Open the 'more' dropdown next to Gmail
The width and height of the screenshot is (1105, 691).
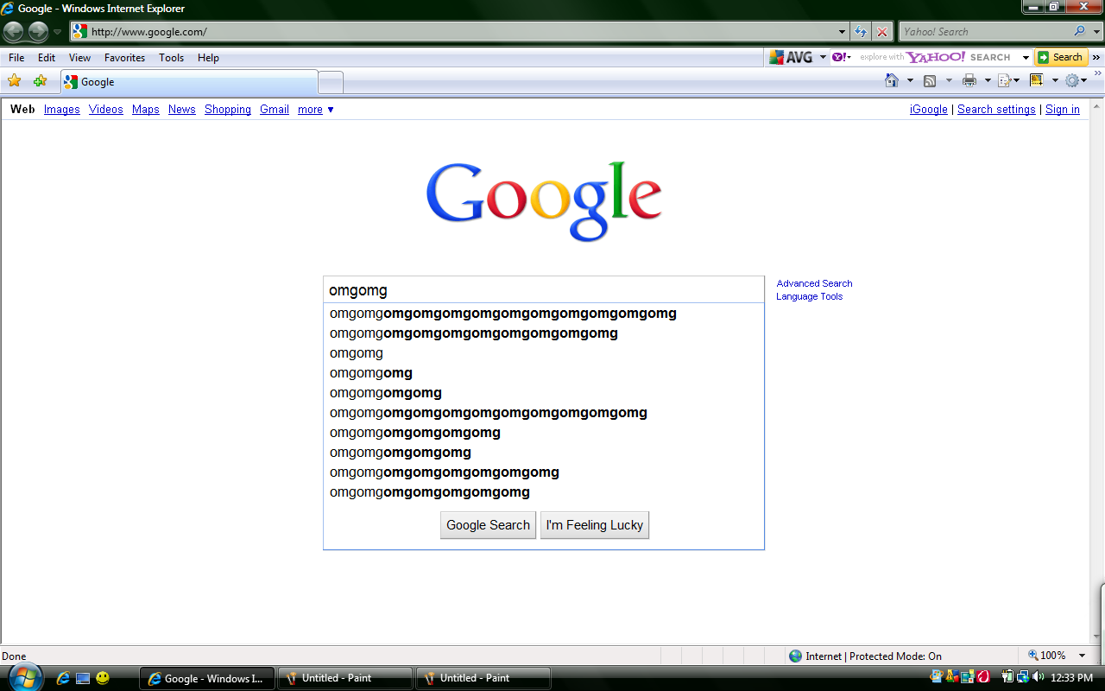[x=315, y=110]
